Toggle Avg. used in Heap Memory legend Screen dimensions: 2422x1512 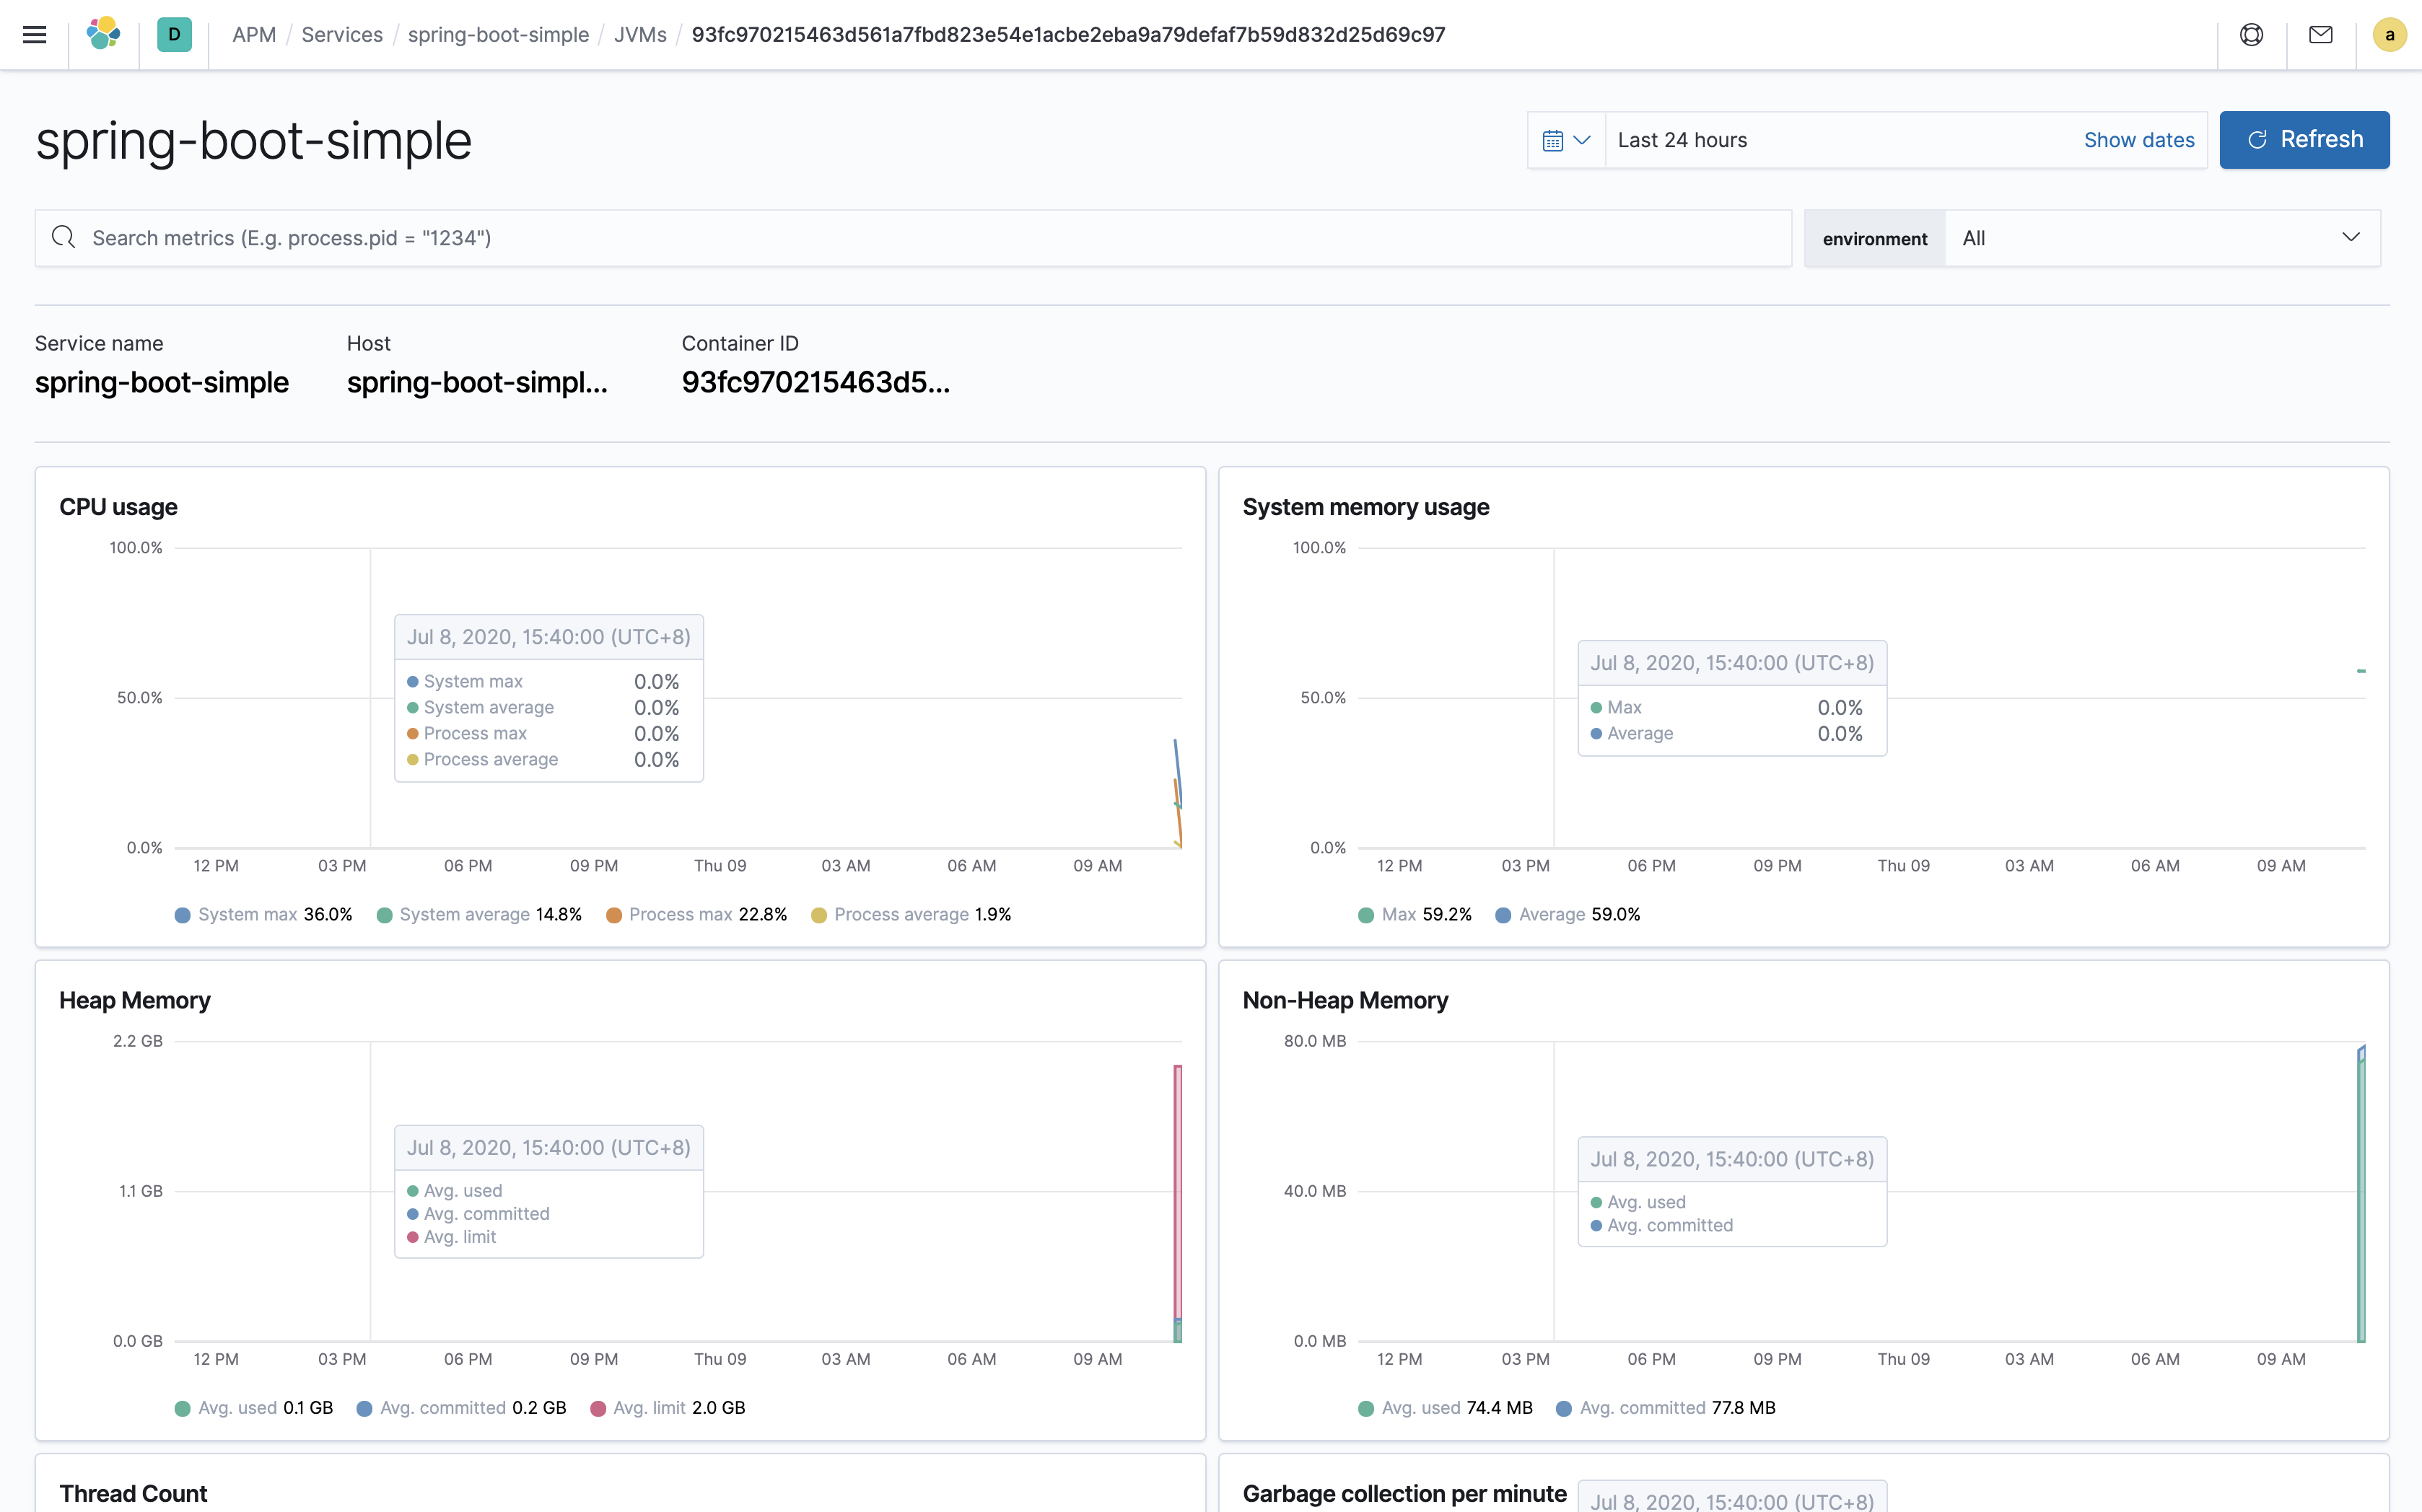(x=254, y=1407)
